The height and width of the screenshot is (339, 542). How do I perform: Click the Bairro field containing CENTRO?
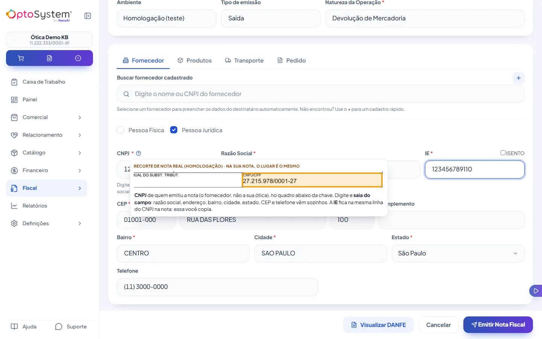[x=183, y=253]
